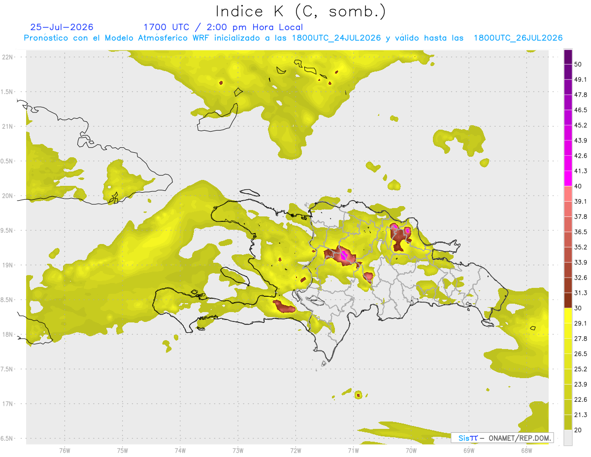Click the isolated brown spot near 17N 71W
Viewport: 591px width, 457px height.
coord(358,394)
